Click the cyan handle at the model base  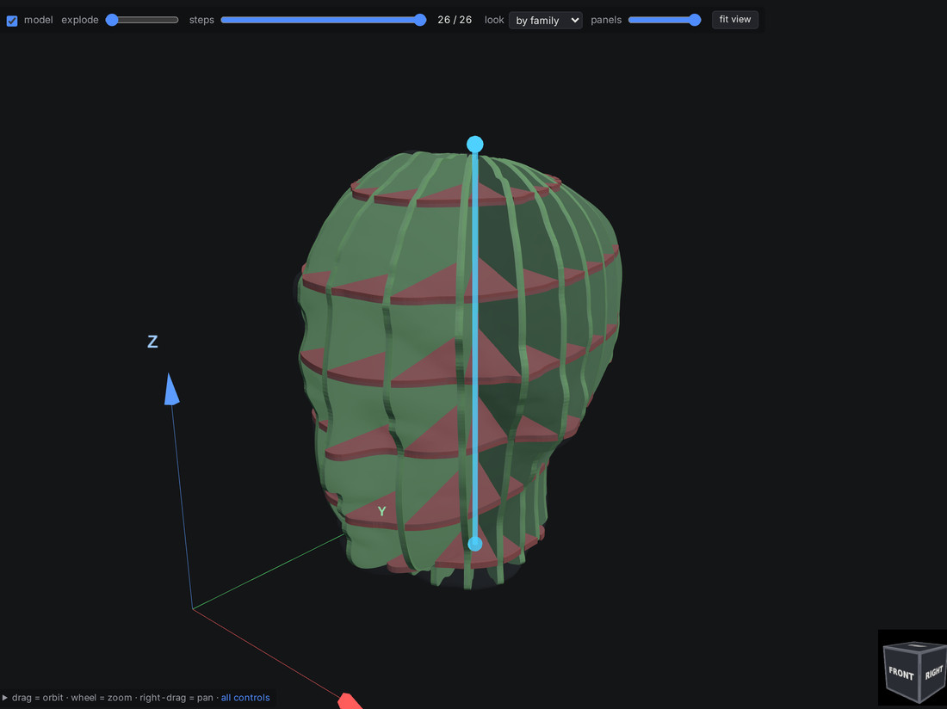click(x=475, y=545)
